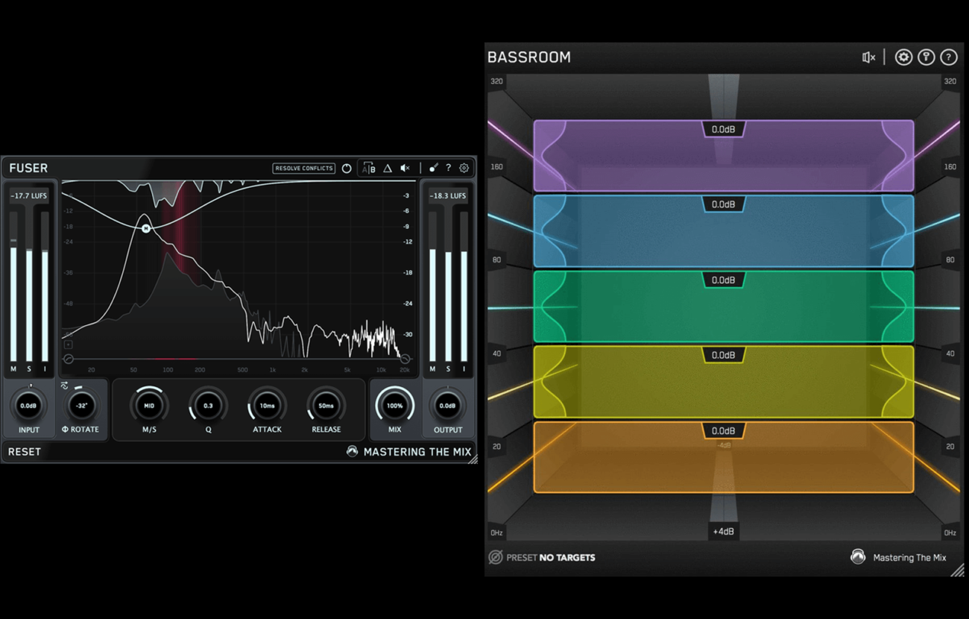Click the Fuser OUTPUT gain knob
This screenshot has width=969, height=619.
(447, 406)
